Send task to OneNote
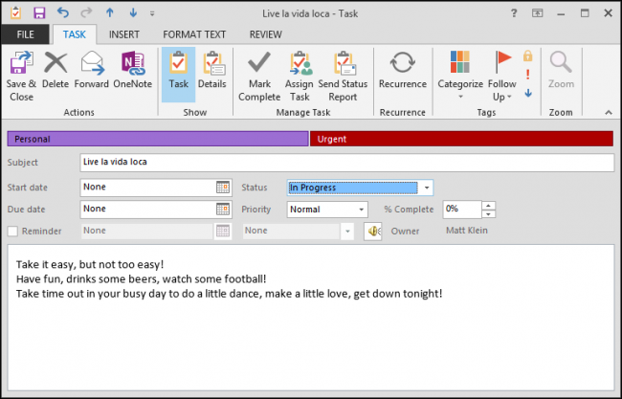 point(133,62)
